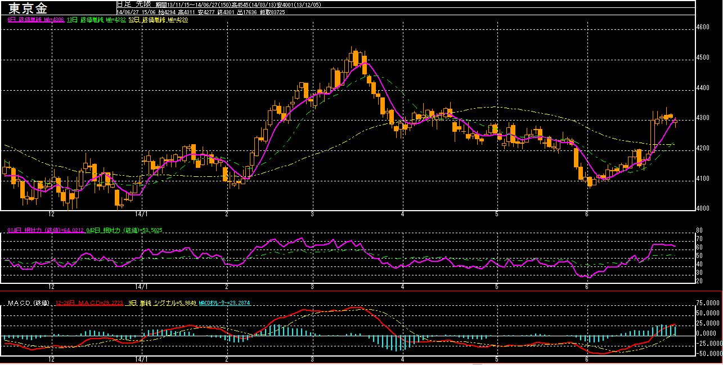This screenshot has width=723, height=365.
Task: Click month 3 label under price chart
Action: (x=312, y=215)
